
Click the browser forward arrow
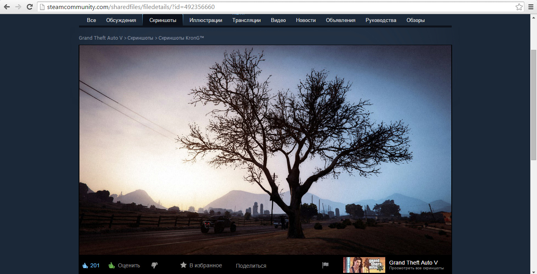coord(18,7)
